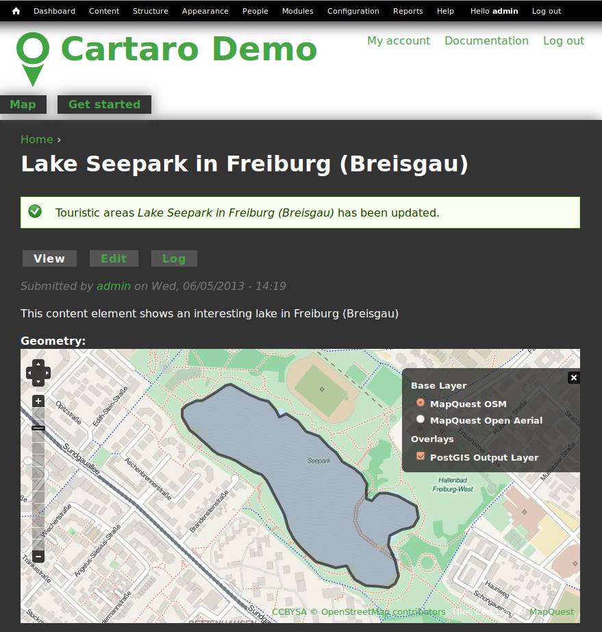Close the base layer switcher panel
Screen dimensions: 602x632
573,377
